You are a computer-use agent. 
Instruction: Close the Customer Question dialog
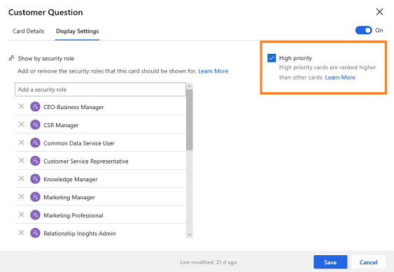click(x=379, y=12)
